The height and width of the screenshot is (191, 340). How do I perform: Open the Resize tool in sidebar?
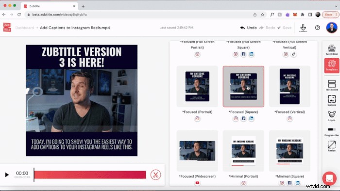click(332, 146)
